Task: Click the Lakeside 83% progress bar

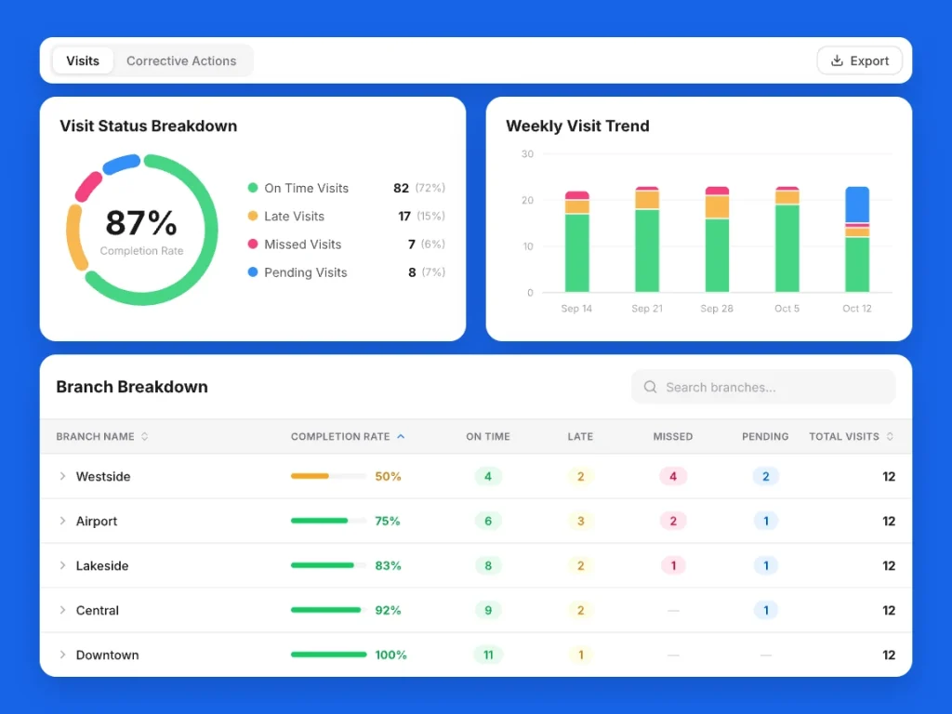Action: tap(328, 566)
